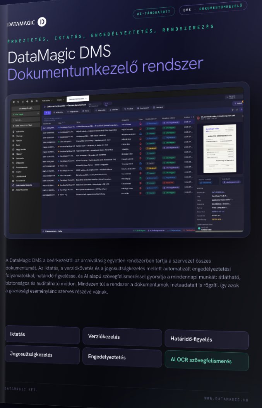Viewport: 262px width, 408px height.
Task: Click the search magnifier icon in app toolbar
Action: [18, 102]
